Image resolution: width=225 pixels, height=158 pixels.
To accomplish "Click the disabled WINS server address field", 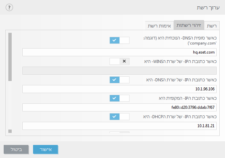I will [x=120, y=71].
